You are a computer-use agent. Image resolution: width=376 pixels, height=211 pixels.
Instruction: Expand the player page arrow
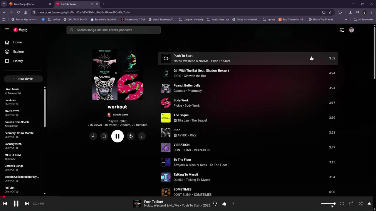[370, 204]
